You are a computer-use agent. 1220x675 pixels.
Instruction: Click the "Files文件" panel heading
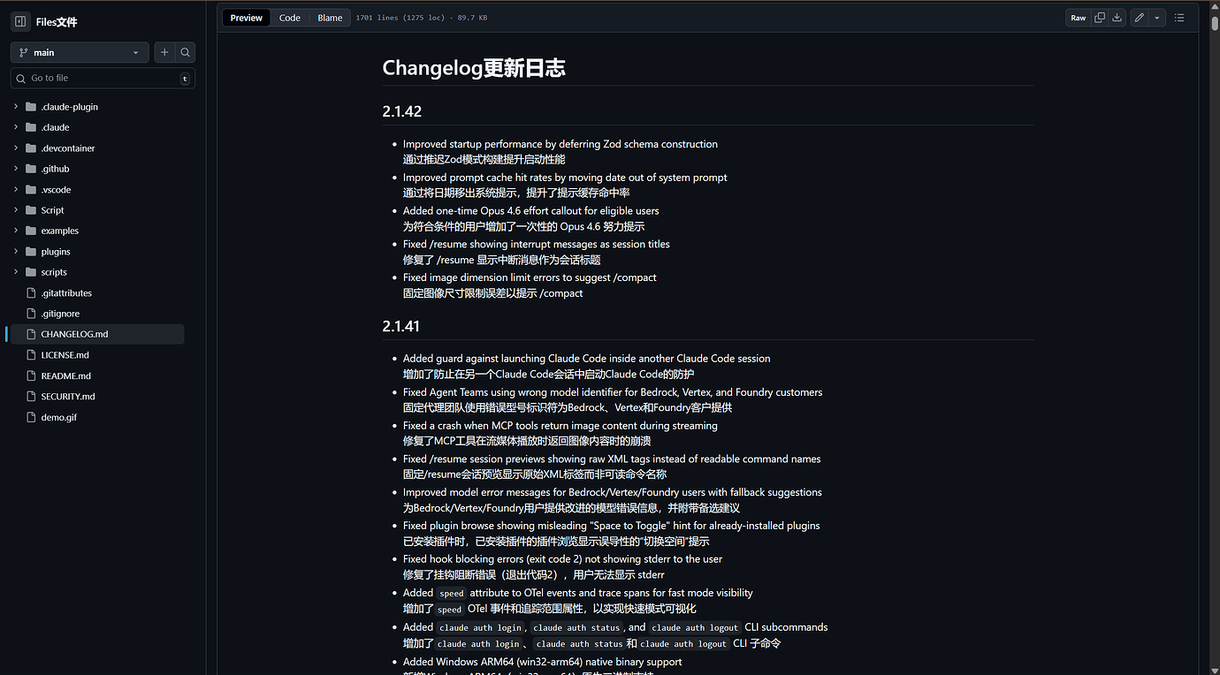pos(57,22)
